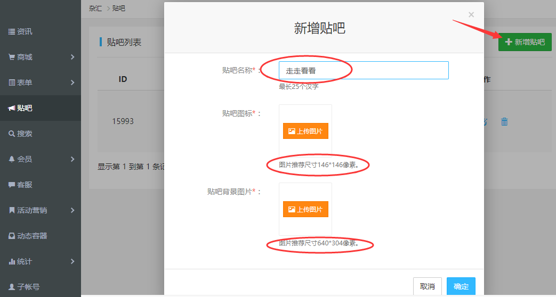
Task: Click the 统计 bar chart icon
Action: 12,261
